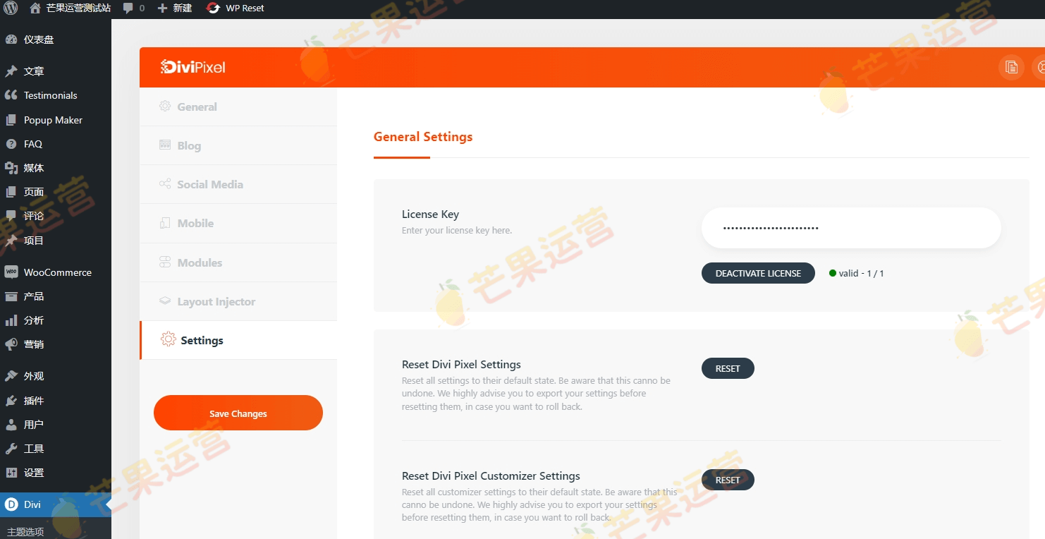Viewport: 1045px width, 539px height.
Task: Click the gear icon on the Settings tab
Action: (168, 339)
